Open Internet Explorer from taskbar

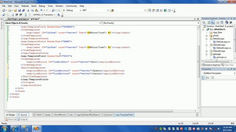15,129
